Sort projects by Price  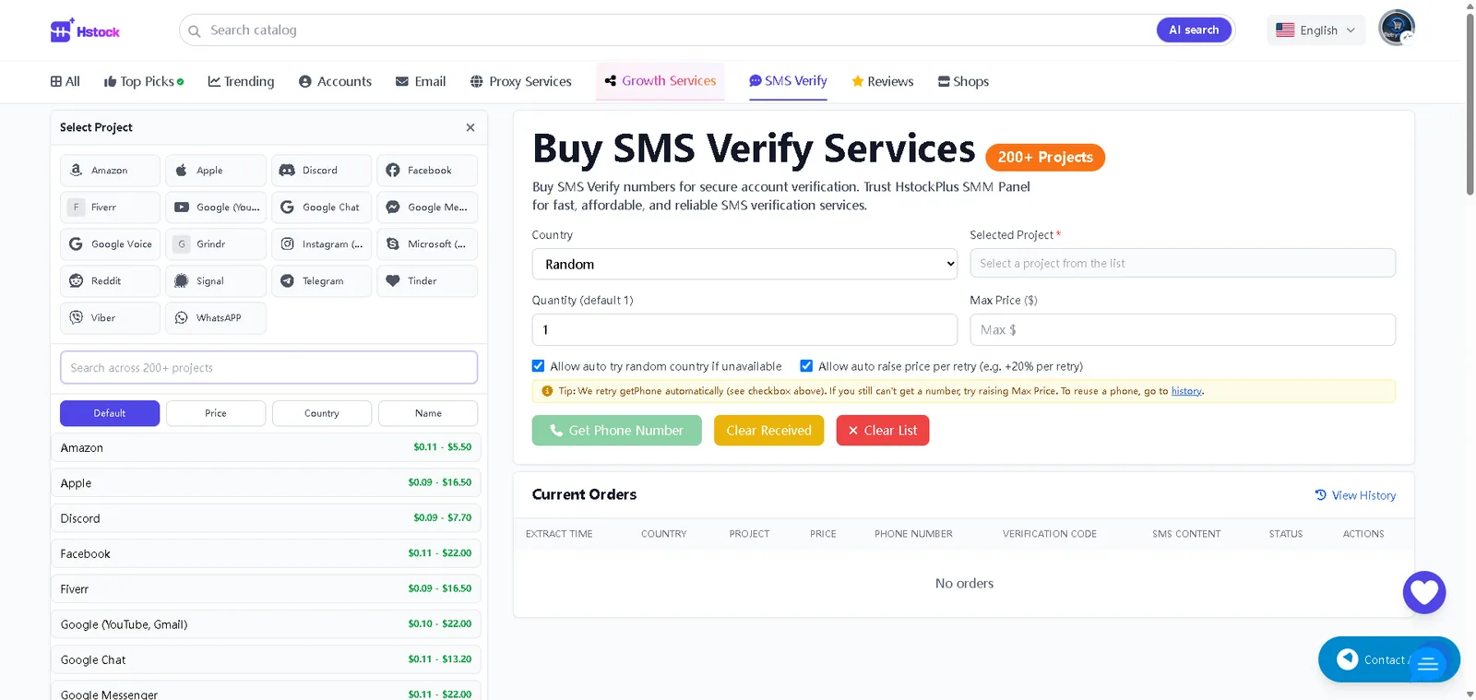pyautogui.click(x=216, y=413)
